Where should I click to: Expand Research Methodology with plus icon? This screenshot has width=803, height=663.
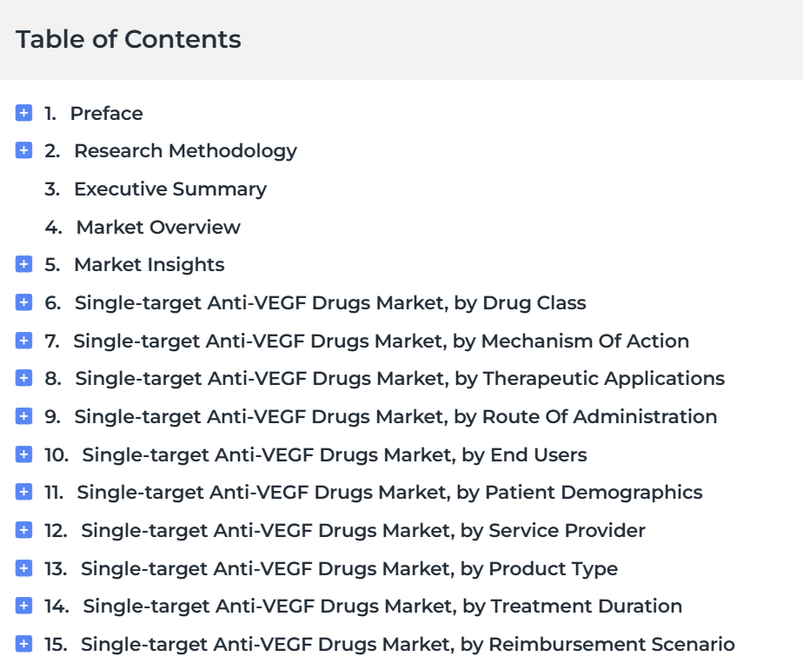(23, 150)
